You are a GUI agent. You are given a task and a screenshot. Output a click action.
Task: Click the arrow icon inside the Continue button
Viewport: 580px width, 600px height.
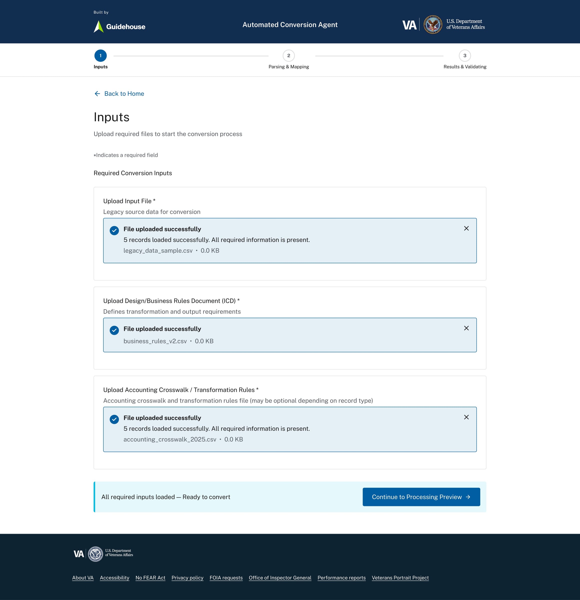click(468, 497)
